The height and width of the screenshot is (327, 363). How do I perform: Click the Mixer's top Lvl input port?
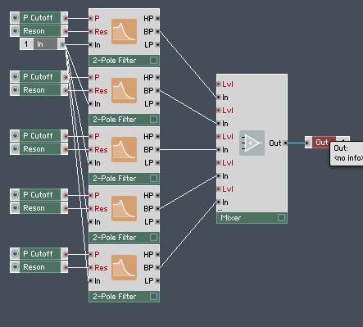(x=219, y=84)
